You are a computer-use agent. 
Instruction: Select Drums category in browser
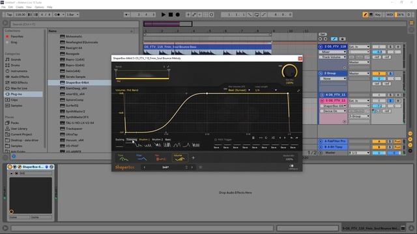click(15, 65)
